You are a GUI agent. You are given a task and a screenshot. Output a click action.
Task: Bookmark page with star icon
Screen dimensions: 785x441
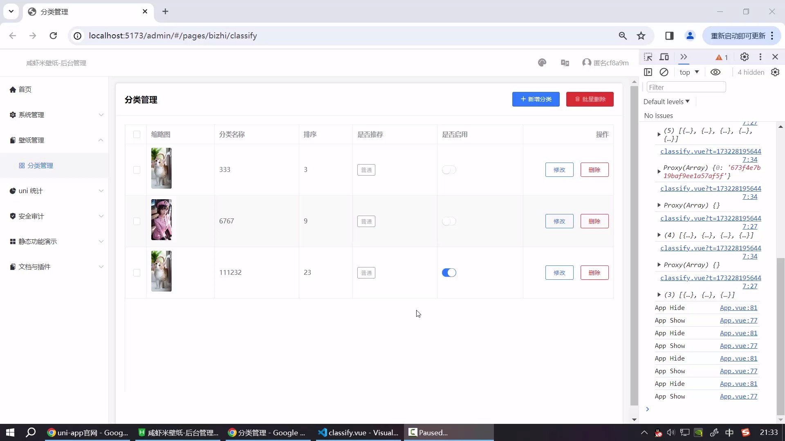(x=641, y=36)
